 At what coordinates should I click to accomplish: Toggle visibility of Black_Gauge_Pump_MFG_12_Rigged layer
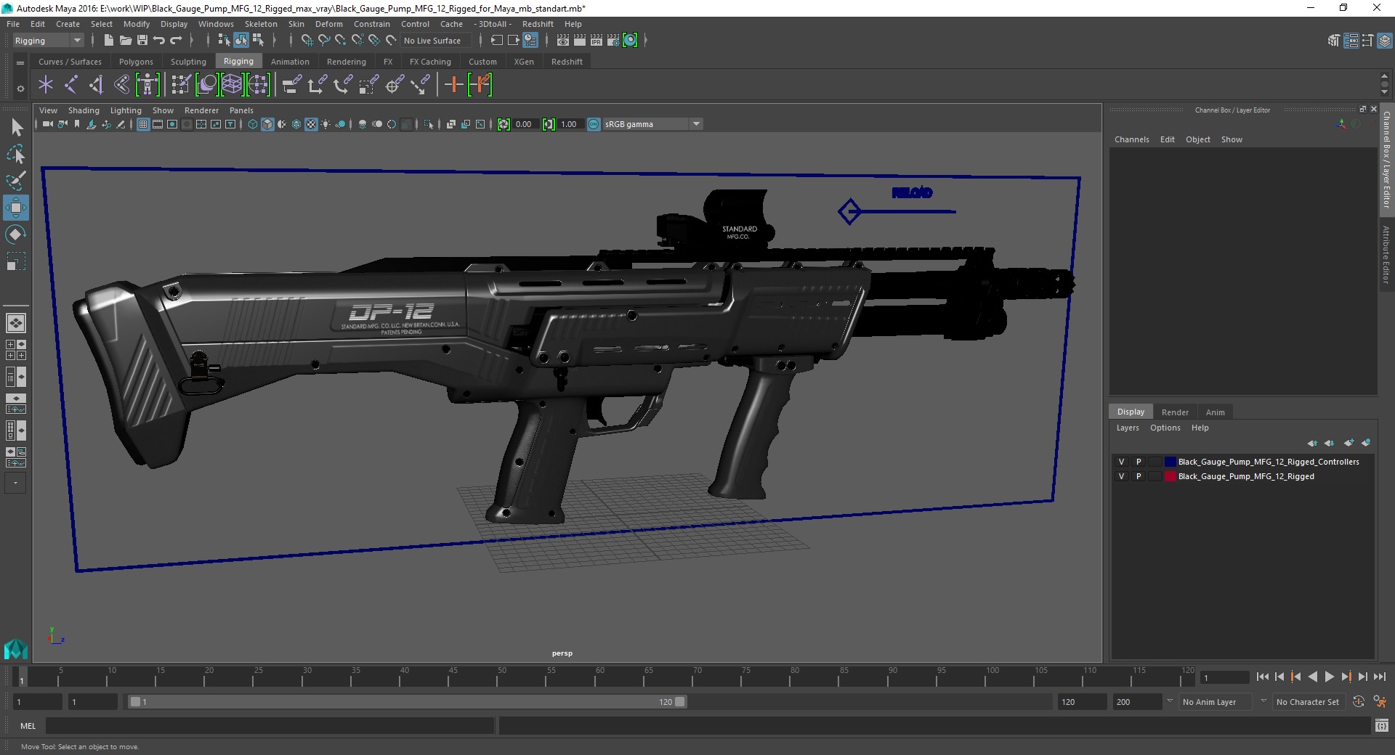point(1121,476)
